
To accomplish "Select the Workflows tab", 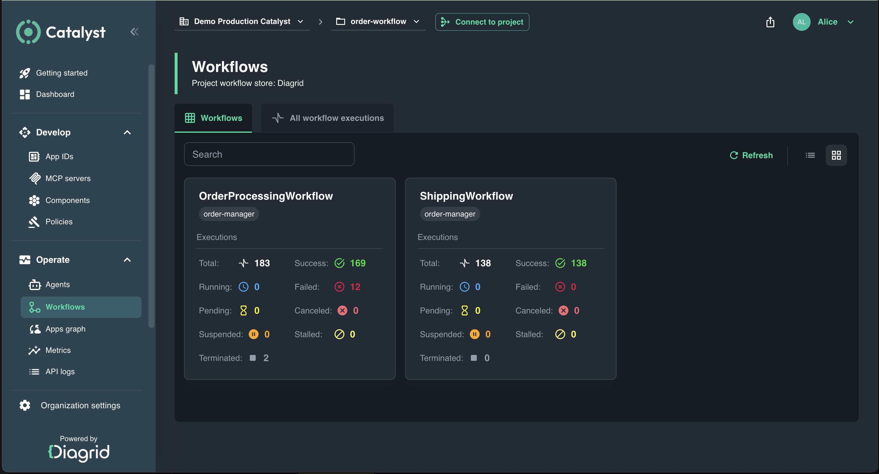I will pyautogui.click(x=213, y=118).
